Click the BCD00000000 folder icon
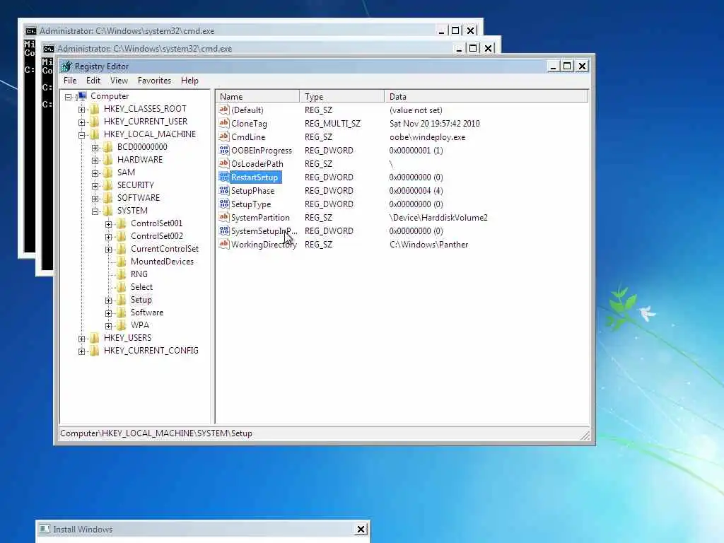Image resolution: width=724 pixels, height=543 pixels. (x=108, y=147)
